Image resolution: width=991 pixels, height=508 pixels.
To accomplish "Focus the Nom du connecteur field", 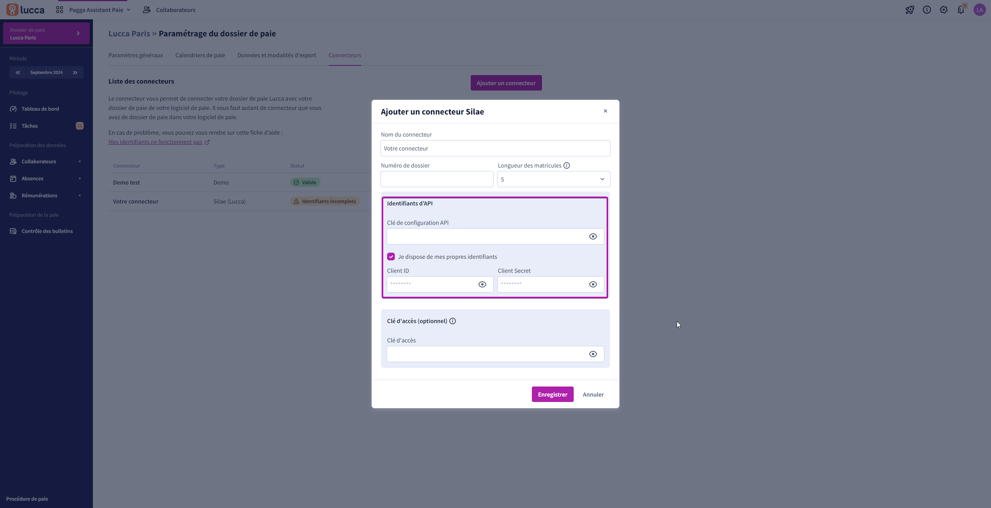I will pyautogui.click(x=495, y=148).
